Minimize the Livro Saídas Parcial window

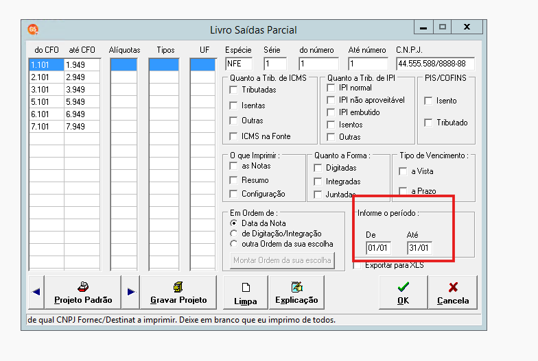[x=423, y=27]
